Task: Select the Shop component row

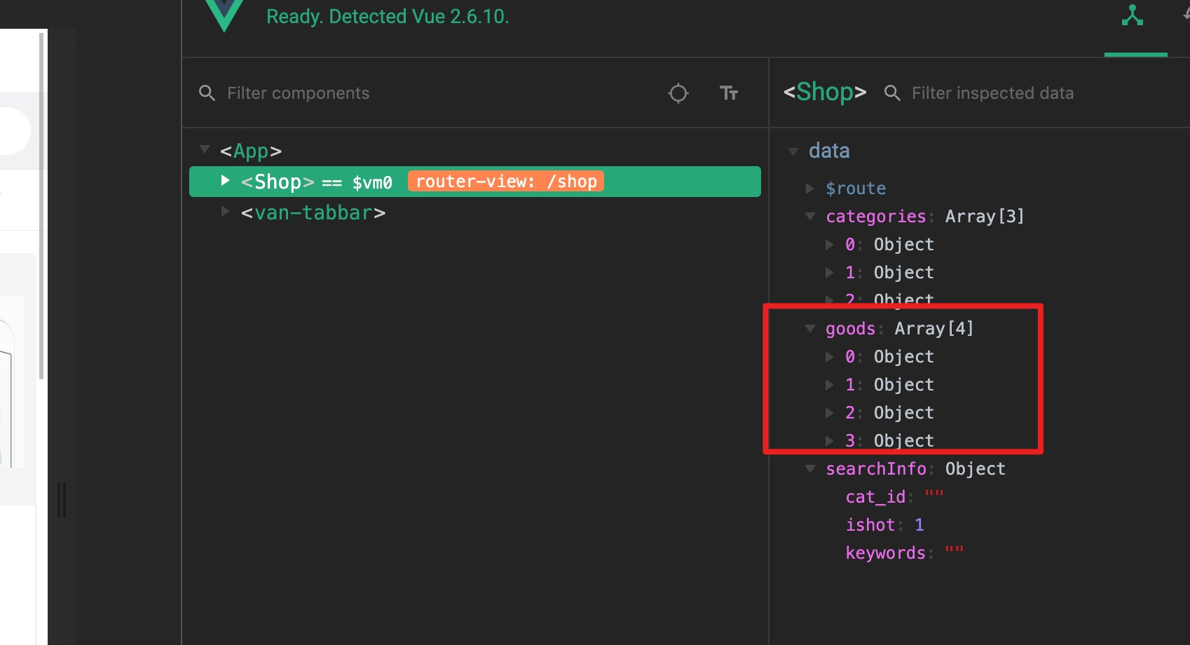Action: tap(475, 182)
